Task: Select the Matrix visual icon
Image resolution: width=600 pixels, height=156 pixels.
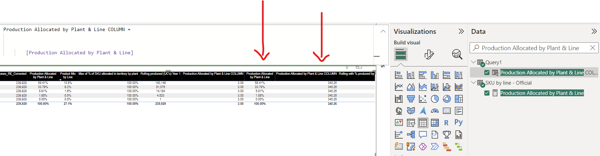Action: [435, 123]
